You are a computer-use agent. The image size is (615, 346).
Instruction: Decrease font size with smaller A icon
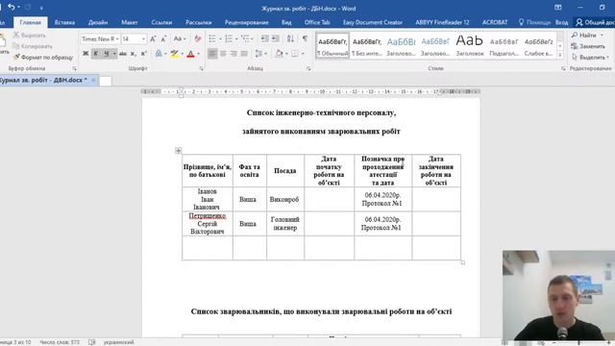164,38
